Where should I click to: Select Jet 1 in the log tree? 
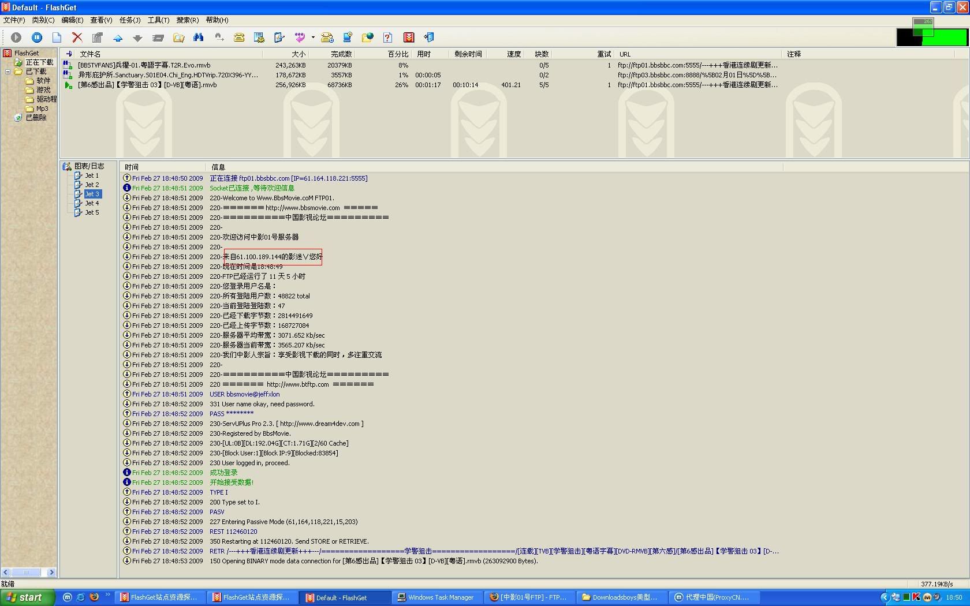click(92, 175)
